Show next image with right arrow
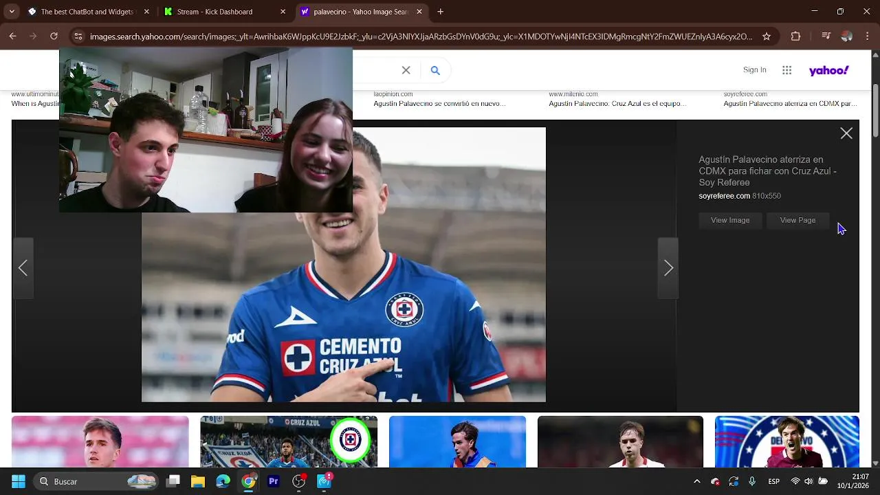Image resolution: width=880 pixels, height=495 pixels. [x=668, y=268]
